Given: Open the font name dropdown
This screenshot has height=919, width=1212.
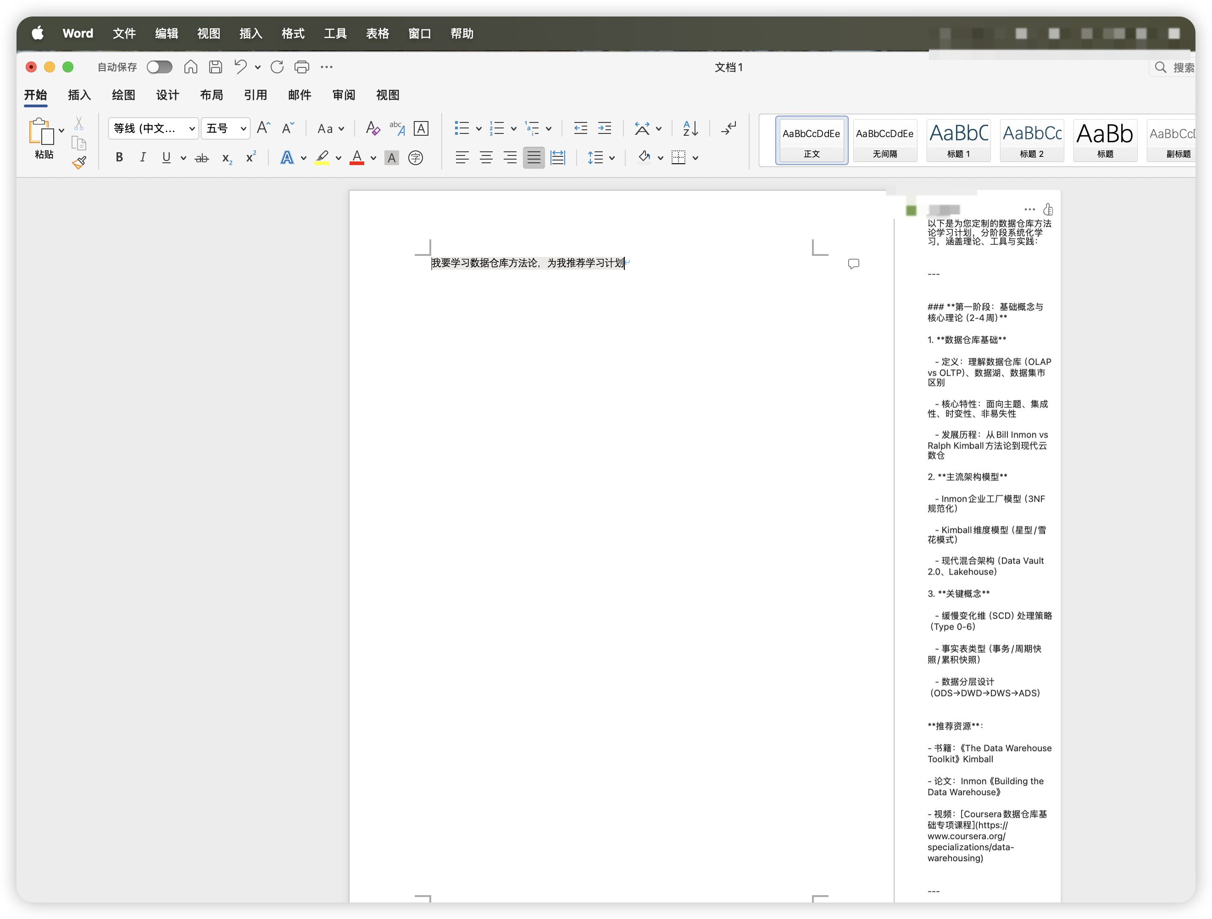Looking at the screenshot, I should click(x=192, y=129).
